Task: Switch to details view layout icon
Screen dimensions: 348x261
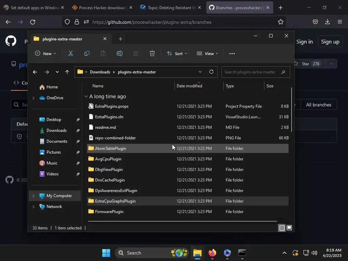Action: [x=282, y=228]
